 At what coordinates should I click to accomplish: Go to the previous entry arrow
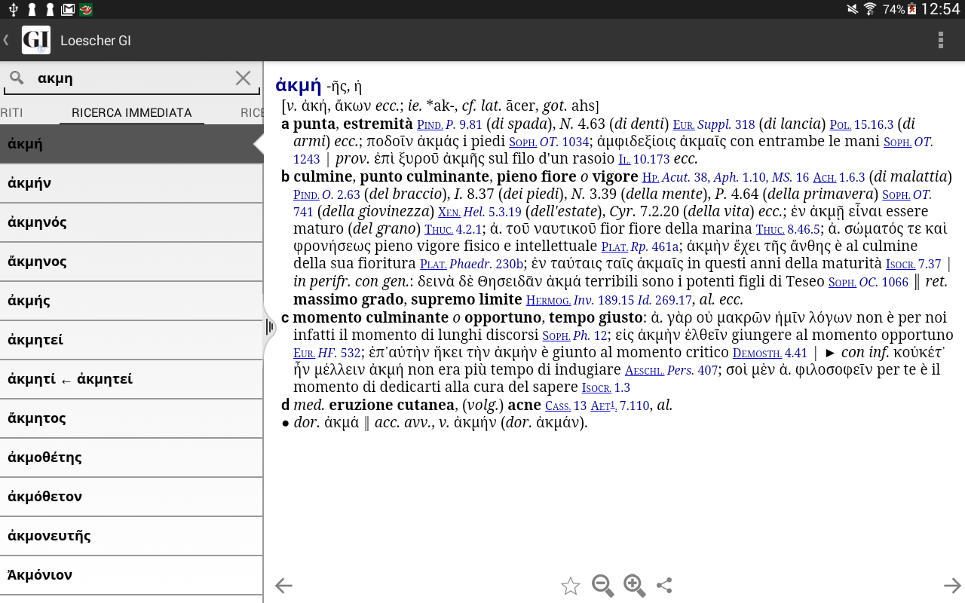pyautogui.click(x=283, y=586)
